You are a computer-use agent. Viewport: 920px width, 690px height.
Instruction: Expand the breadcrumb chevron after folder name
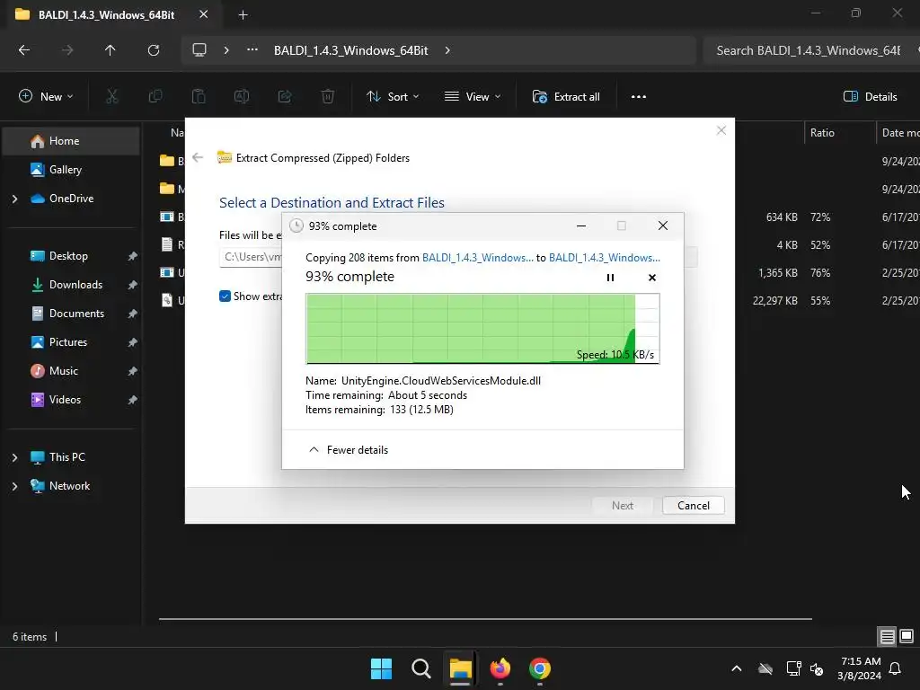(x=447, y=50)
